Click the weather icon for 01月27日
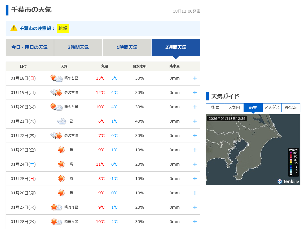This screenshot has width=306, height=234. pyautogui.click(x=56, y=208)
